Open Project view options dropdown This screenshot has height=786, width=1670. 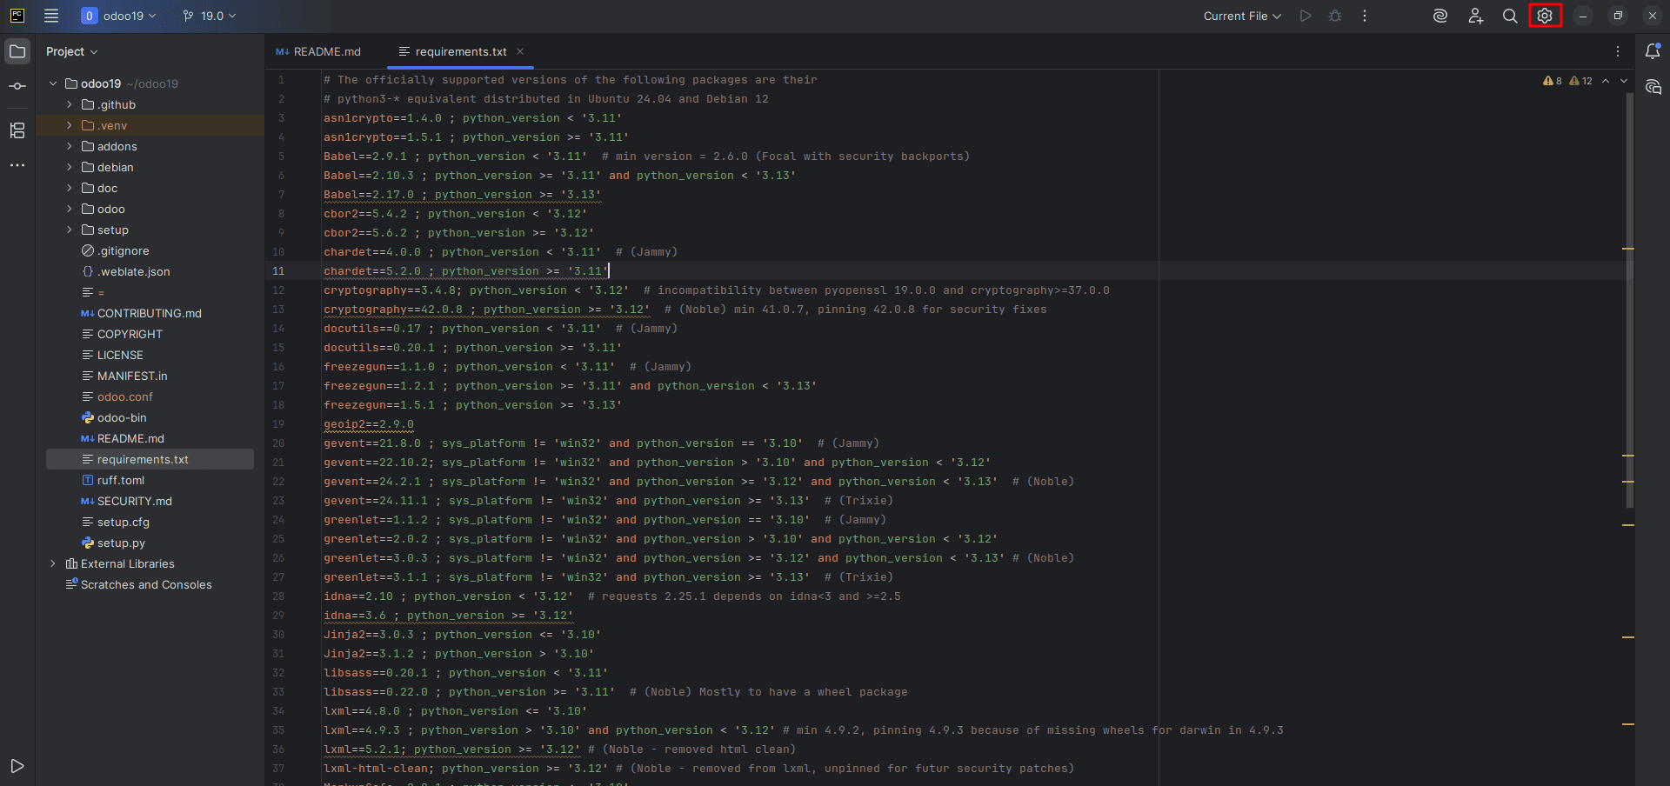coord(71,51)
